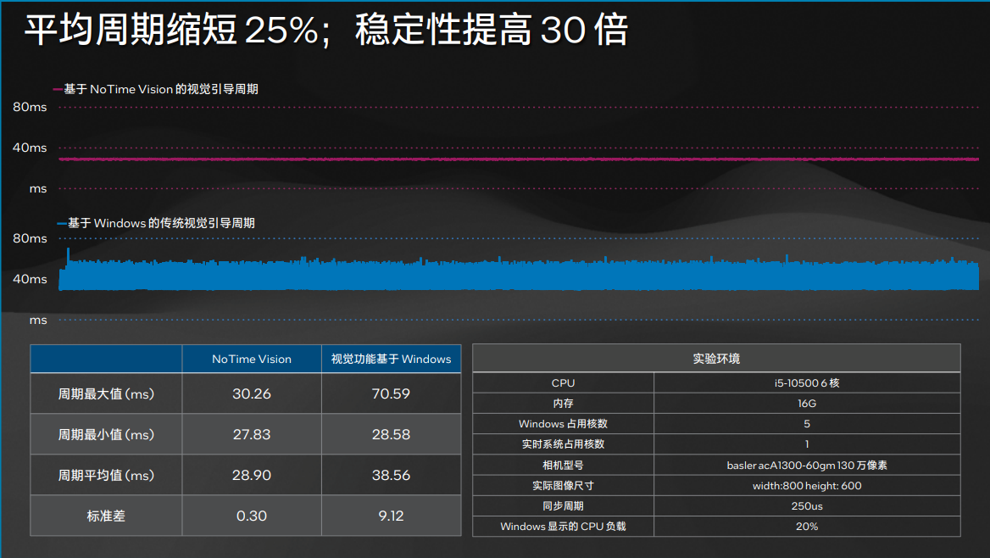Click the '周期最大值 (ms)' row label
The image size is (990, 558).
click(106, 393)
